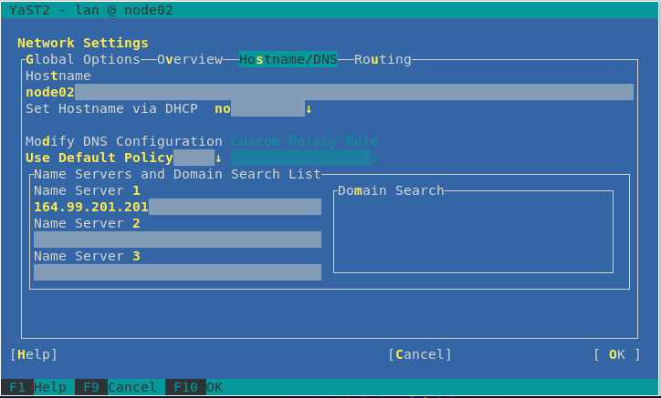Click the empty Name Server 3 field
661x398 pixels.
177,272
